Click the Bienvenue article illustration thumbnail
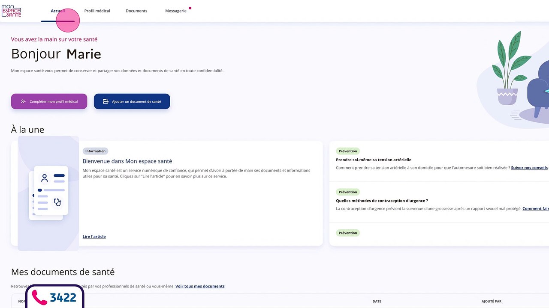Screen dimensions: 549x308 coord(48,193)
